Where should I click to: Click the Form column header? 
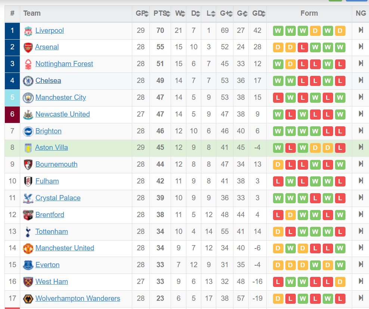[309, 13]
